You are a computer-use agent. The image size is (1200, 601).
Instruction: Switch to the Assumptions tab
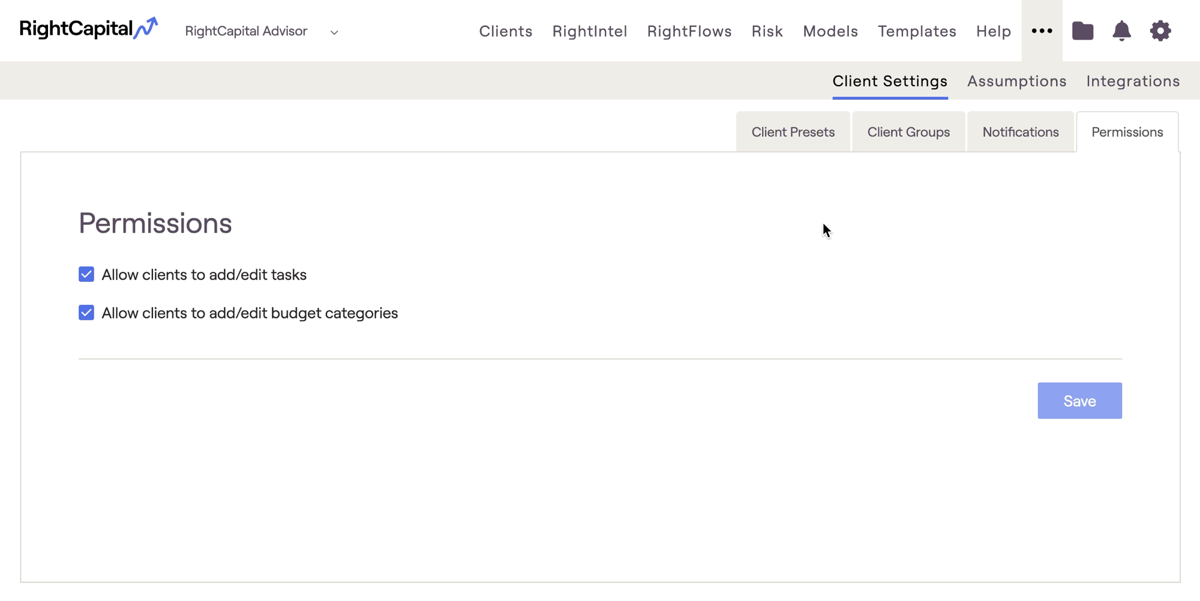pyautogui.click(x=1016, y=81)
